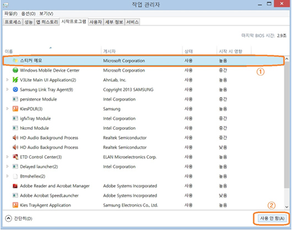The image size is (293, 230).
Task: Sort by the 시작 시 영향 column header
Action: point(234,51)
